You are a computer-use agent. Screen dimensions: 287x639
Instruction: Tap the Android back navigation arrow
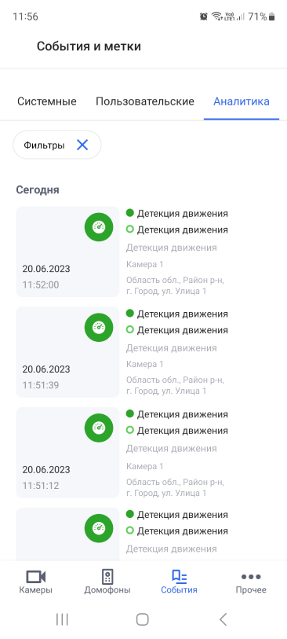tap(223, 619)
